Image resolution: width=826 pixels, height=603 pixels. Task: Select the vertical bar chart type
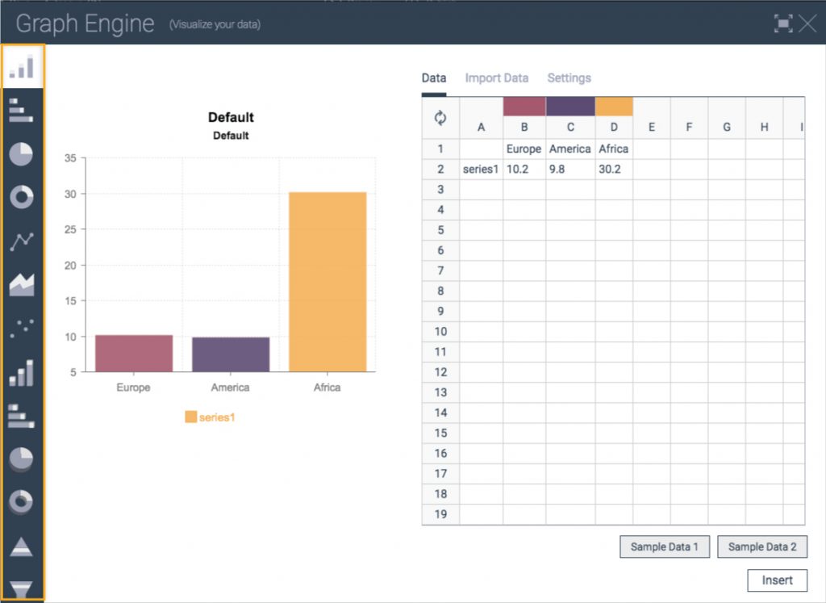(22, 67)
